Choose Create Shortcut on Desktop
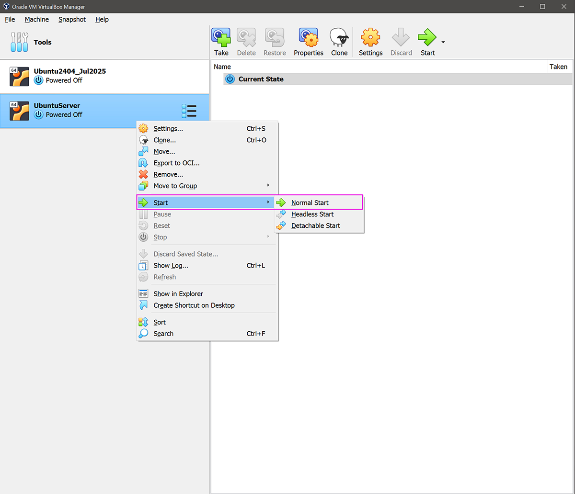The height and width of the screenshot is (494, 575). (x=207, y=305)
